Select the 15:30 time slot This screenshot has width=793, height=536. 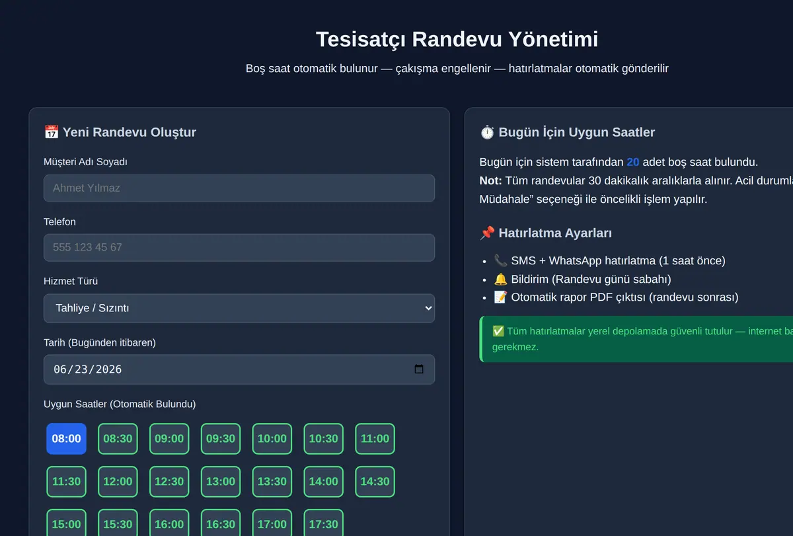click(x=118, y=523)
